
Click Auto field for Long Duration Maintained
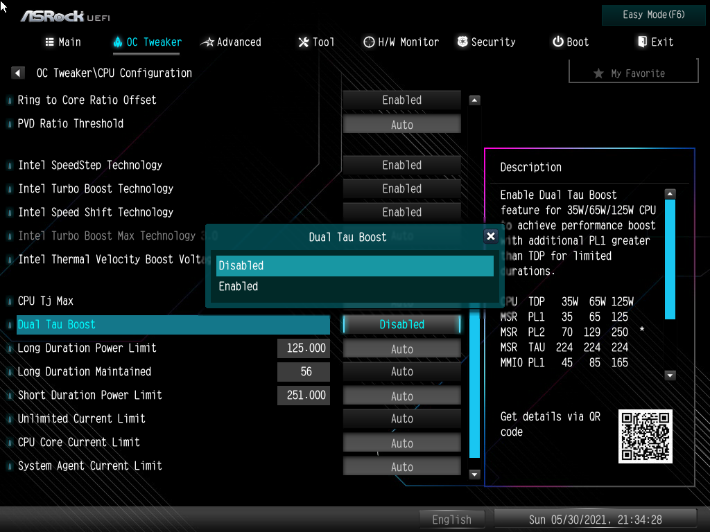coord(401,371)
